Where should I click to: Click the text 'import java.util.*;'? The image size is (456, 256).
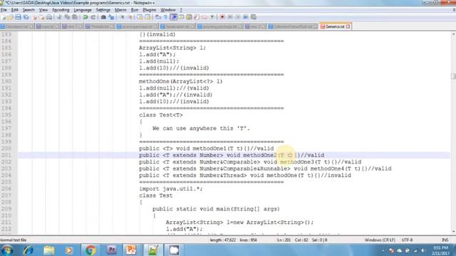[171, 188]
